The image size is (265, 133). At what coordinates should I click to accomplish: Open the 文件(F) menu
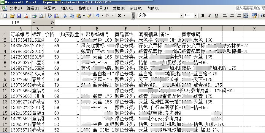click(16, 8)
